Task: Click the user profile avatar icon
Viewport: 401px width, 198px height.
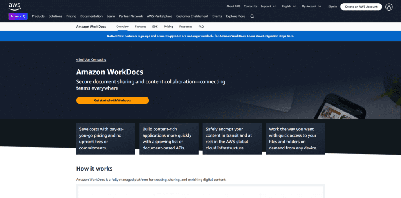Action: click(x=389, y=7)
